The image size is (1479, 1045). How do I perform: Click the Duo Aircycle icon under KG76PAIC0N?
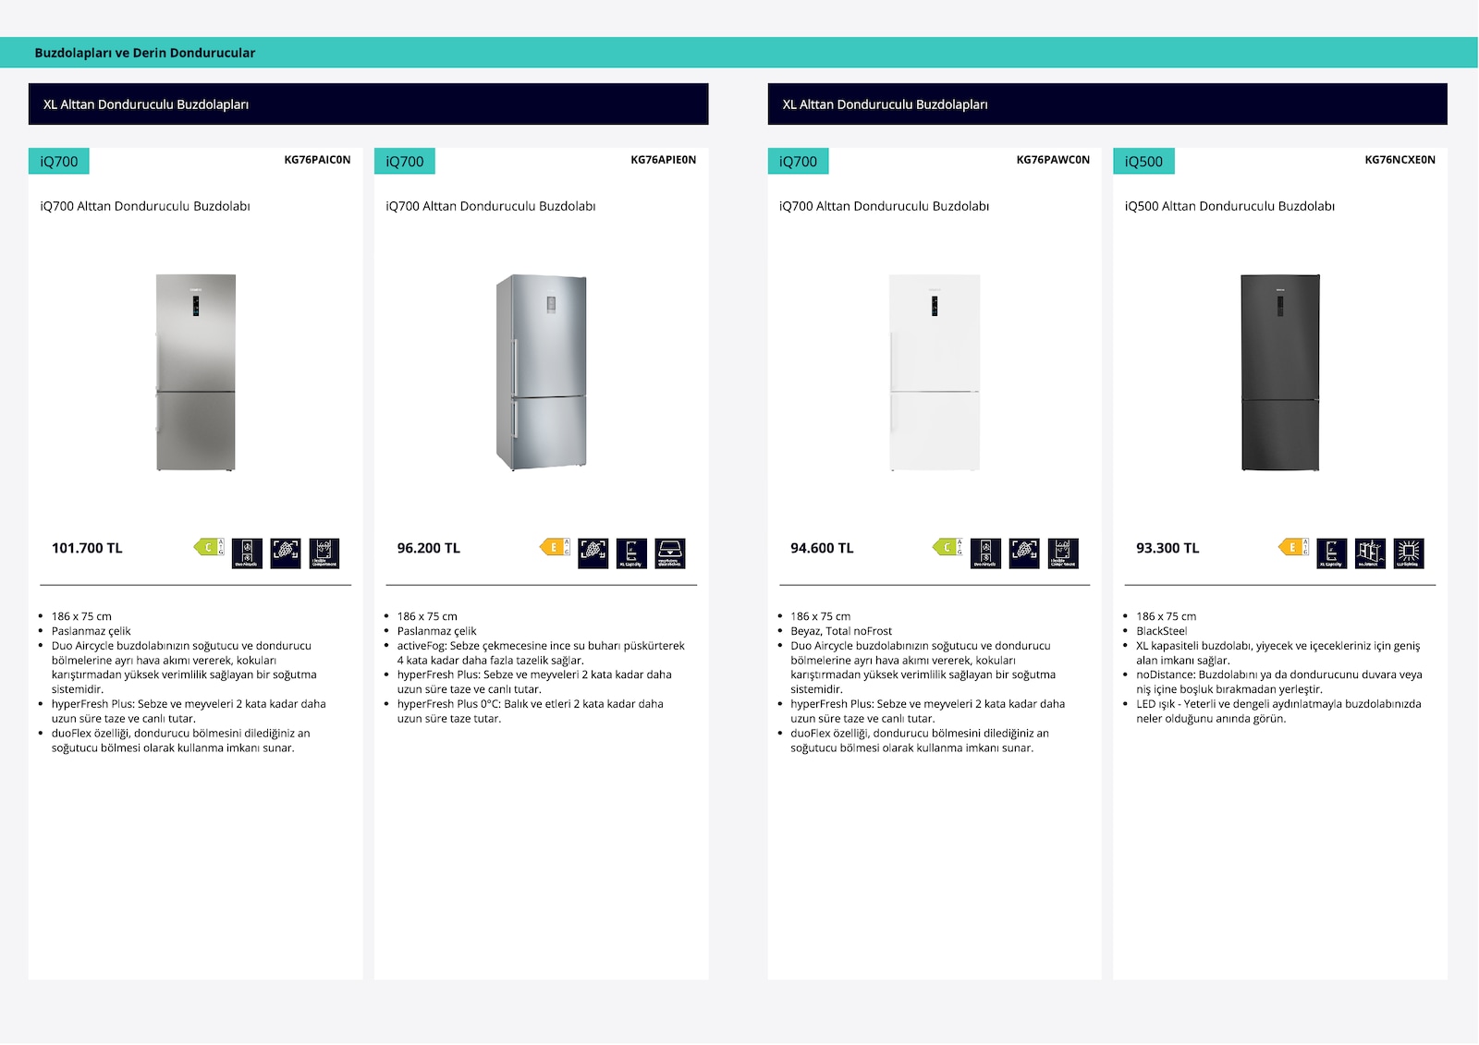point(247,553)
